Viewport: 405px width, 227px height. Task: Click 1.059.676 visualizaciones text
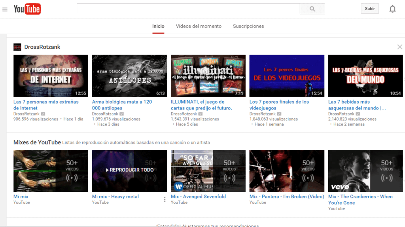pyautogui.click(x=116, y=119)
